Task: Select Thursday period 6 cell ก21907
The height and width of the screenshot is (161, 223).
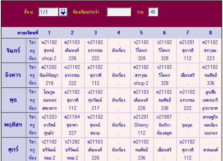Action: pos(165,125)
